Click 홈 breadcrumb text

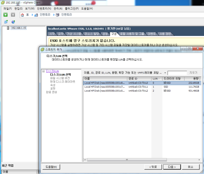28,15
